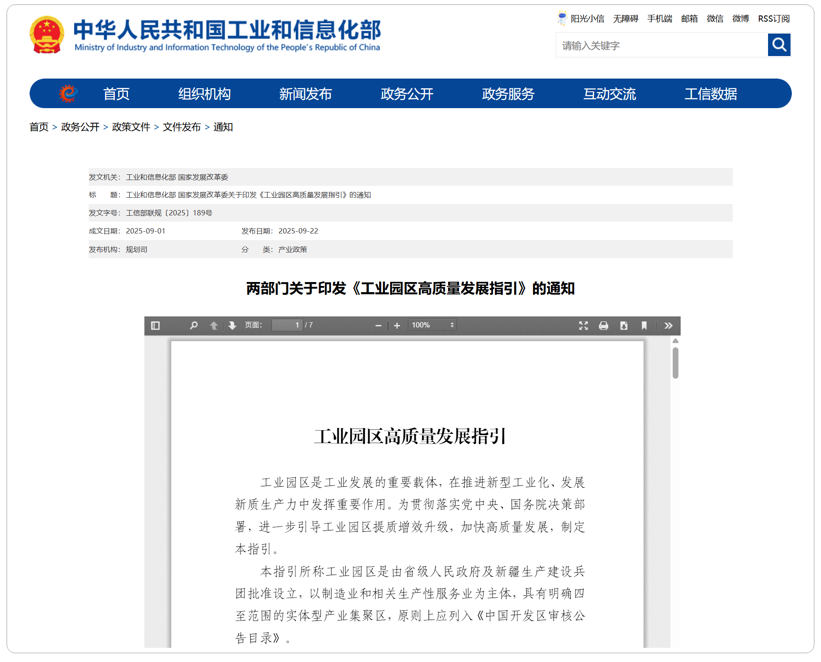Click the PDF viewer vertical scrollbar thumb

[675, 363]
